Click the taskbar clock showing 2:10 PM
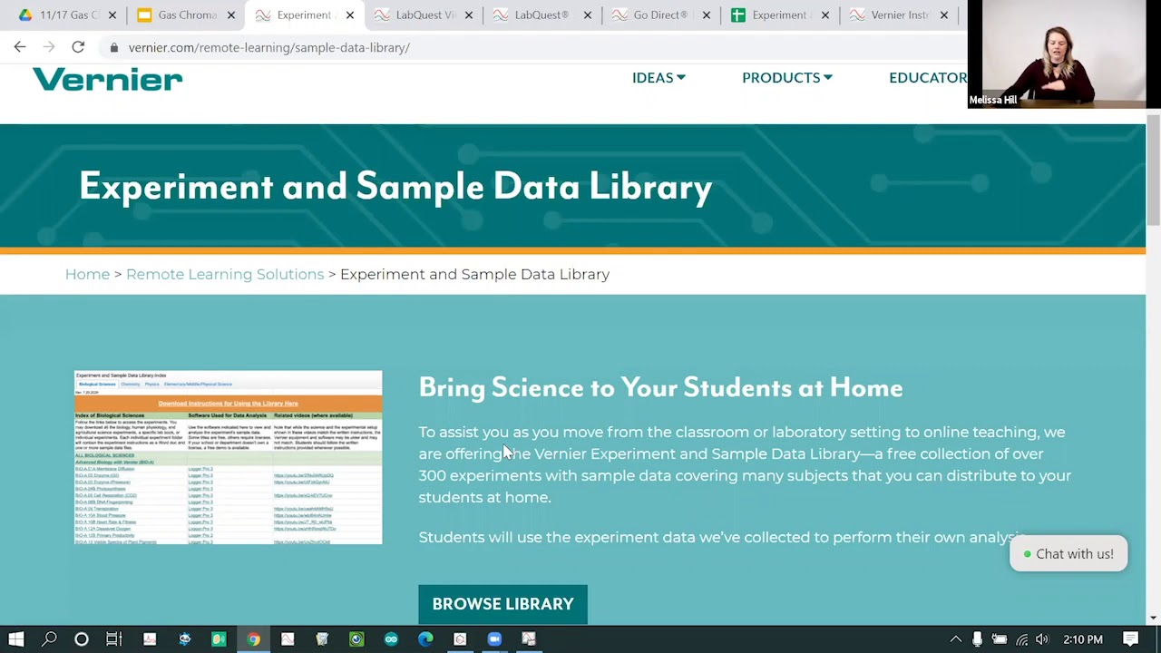The image size is (1161, 653). pos(1083,639)
